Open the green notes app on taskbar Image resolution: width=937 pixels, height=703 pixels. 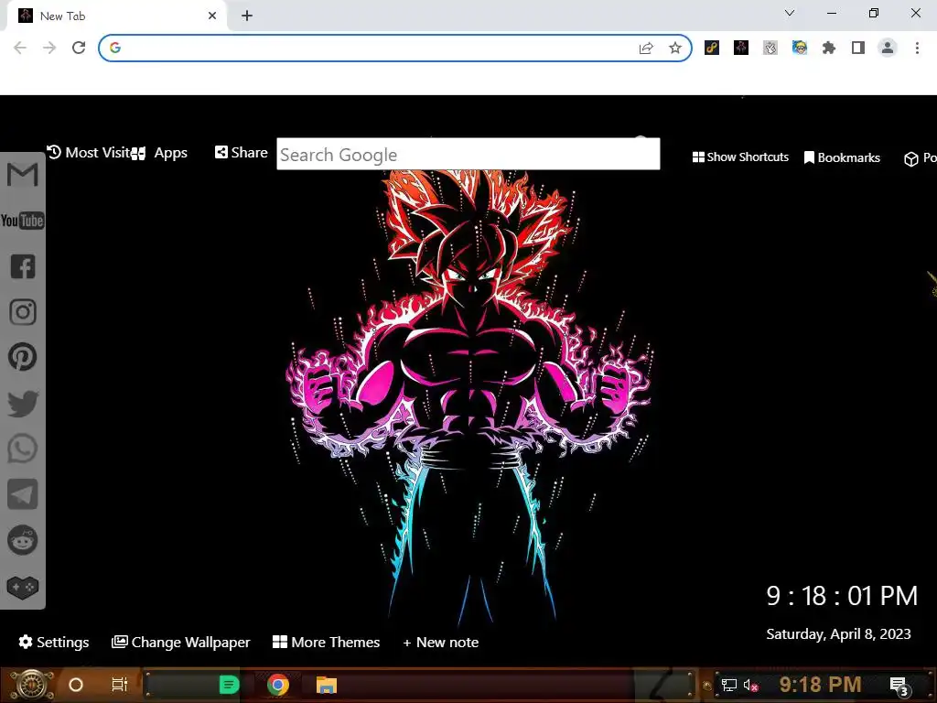pyautogui.click(x=229, y=685)
